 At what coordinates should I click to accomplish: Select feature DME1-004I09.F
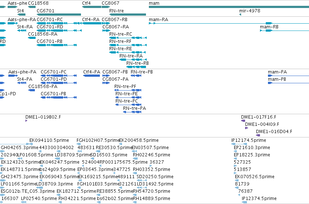click(247, 128)
